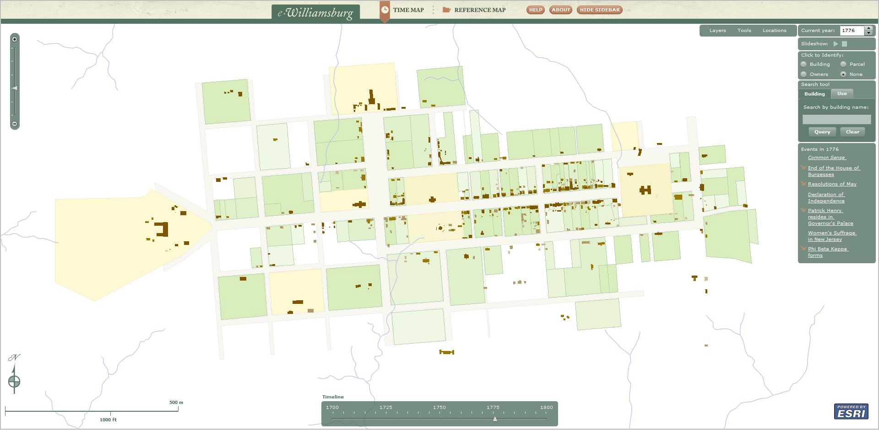Viewport: 879px width, 430px height.
Task: Click the Reference Map folder icon
Action: (x=446, y=10)
